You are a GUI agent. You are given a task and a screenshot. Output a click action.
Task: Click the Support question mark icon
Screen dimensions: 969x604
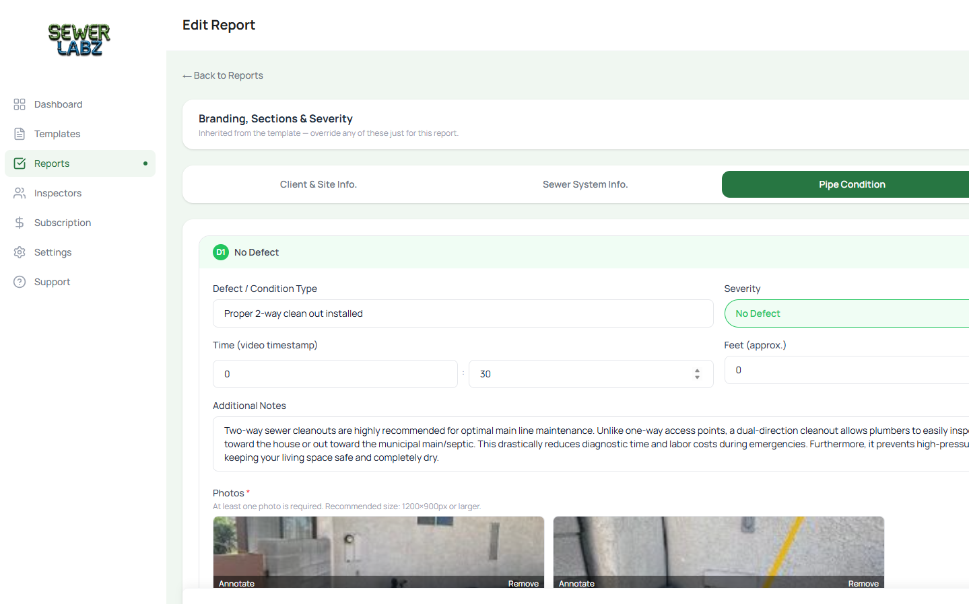click(x=20, y=282)
